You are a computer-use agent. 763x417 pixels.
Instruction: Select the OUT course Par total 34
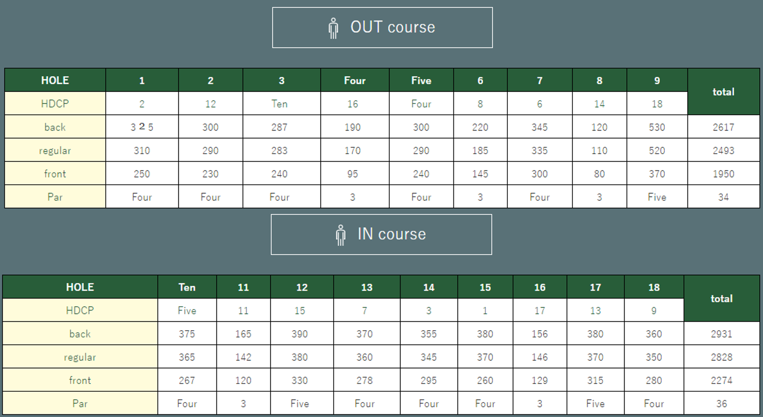tap(724, 197)
